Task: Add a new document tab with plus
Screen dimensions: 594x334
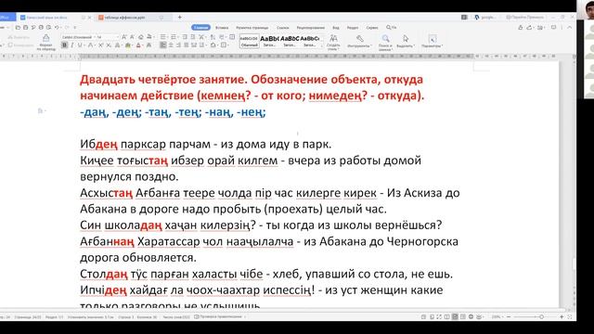Action: pyautogui.click(x=179, y=17)
